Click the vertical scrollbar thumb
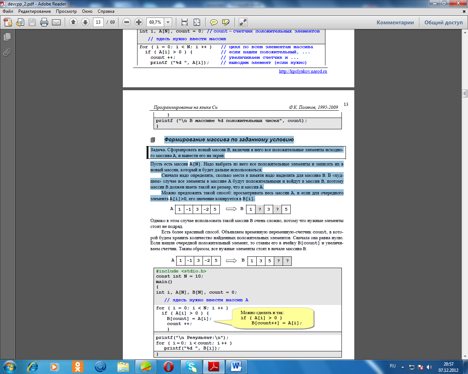 465,93
